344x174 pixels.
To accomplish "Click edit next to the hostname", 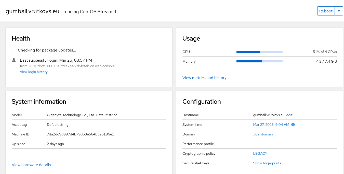I will coord(289,115).
